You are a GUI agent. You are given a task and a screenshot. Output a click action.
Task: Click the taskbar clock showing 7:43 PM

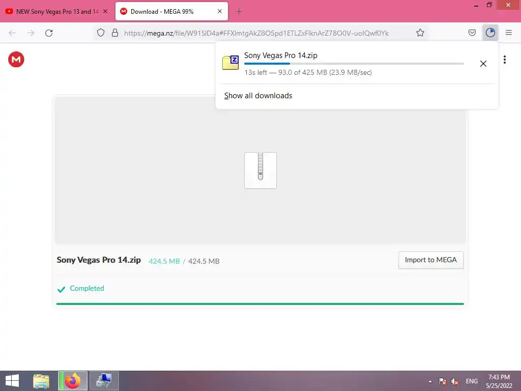click(x=499, y=381)
